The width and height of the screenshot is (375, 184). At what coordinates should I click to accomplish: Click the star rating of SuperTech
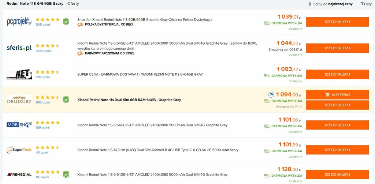click(48, 148)
